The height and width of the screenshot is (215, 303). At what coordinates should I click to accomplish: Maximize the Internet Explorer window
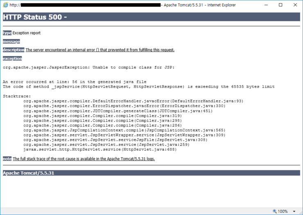click(x=280, y=5)
